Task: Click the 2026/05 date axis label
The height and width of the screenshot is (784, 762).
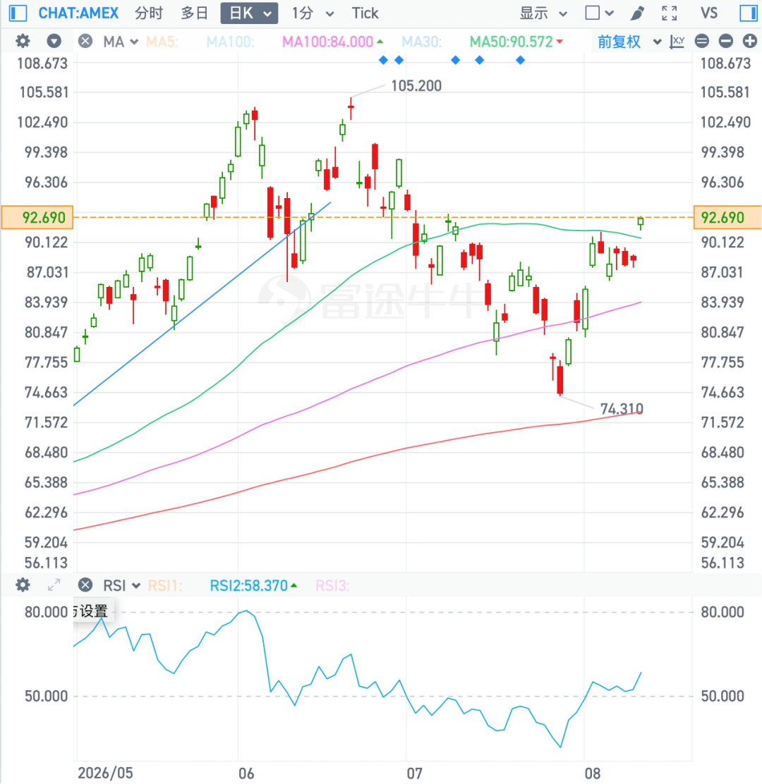Action: tap(106, 773)
